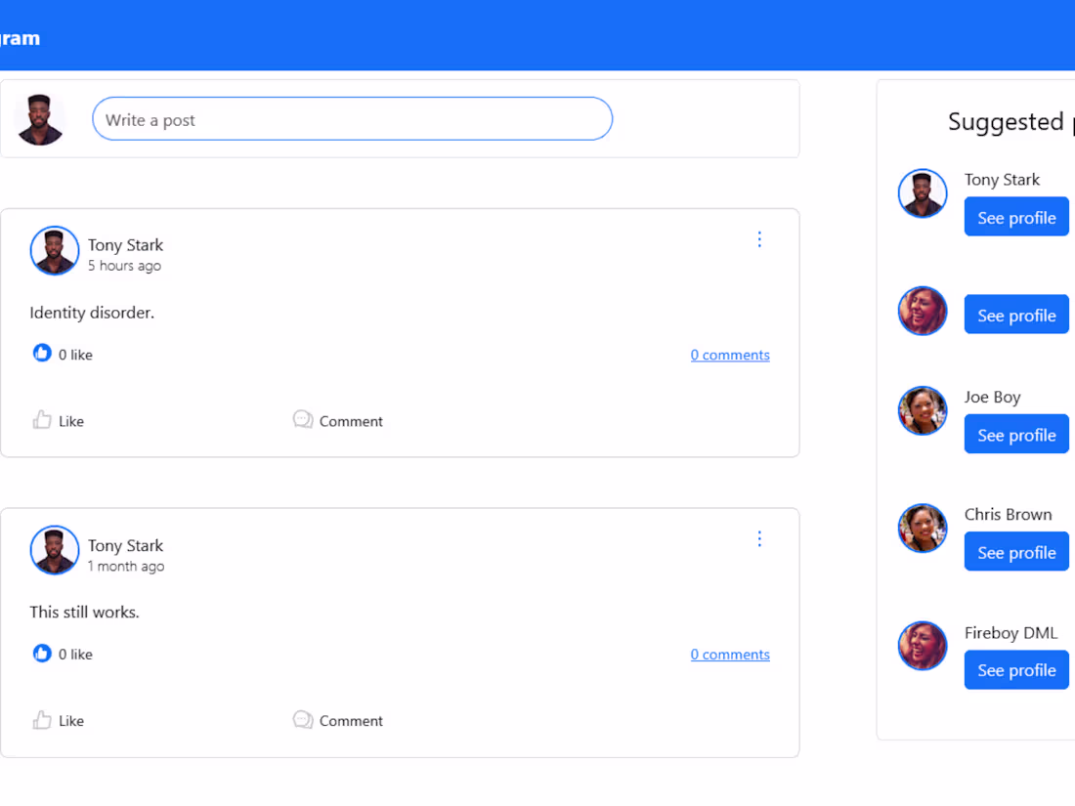Screen dimensions: 1075x806
Task: Click thumbs-up Like icon on Identity disorder post
Action: point(42,420)
